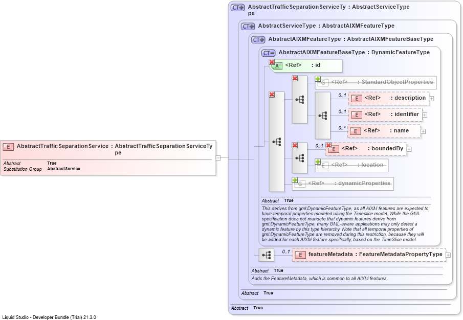Expand the name element

pos(423,131)
